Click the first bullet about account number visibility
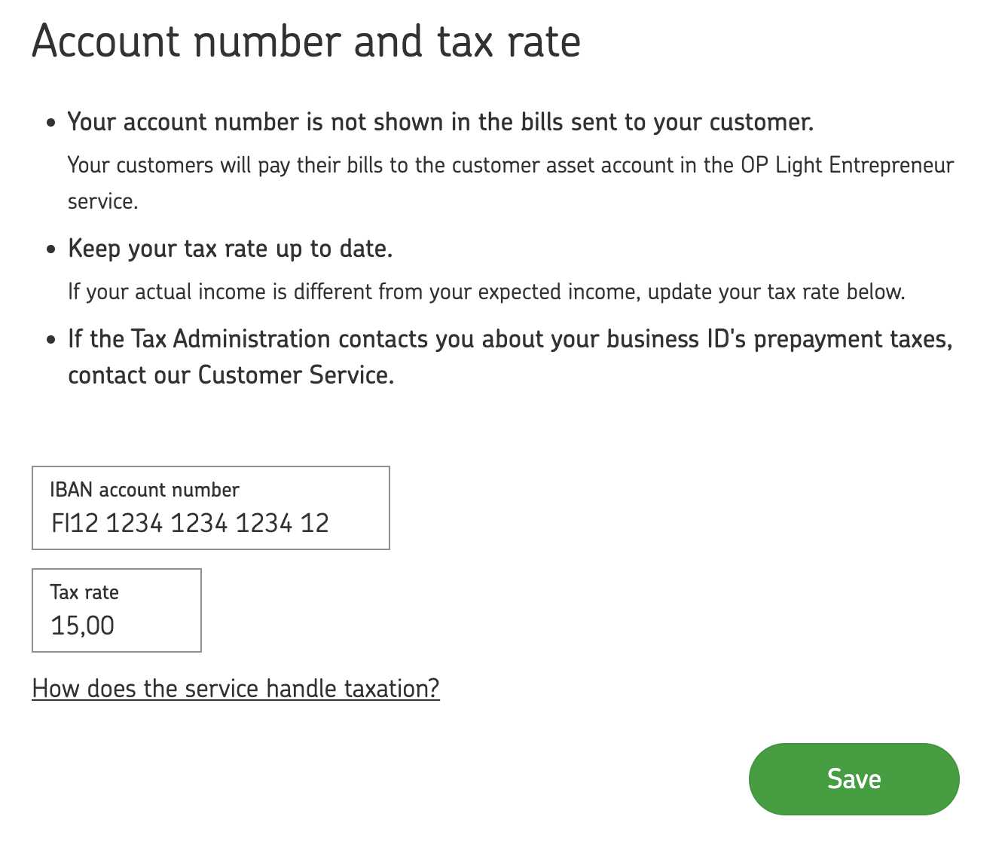The height and width of the screenshot is (841, 1005). pos(441,121)
